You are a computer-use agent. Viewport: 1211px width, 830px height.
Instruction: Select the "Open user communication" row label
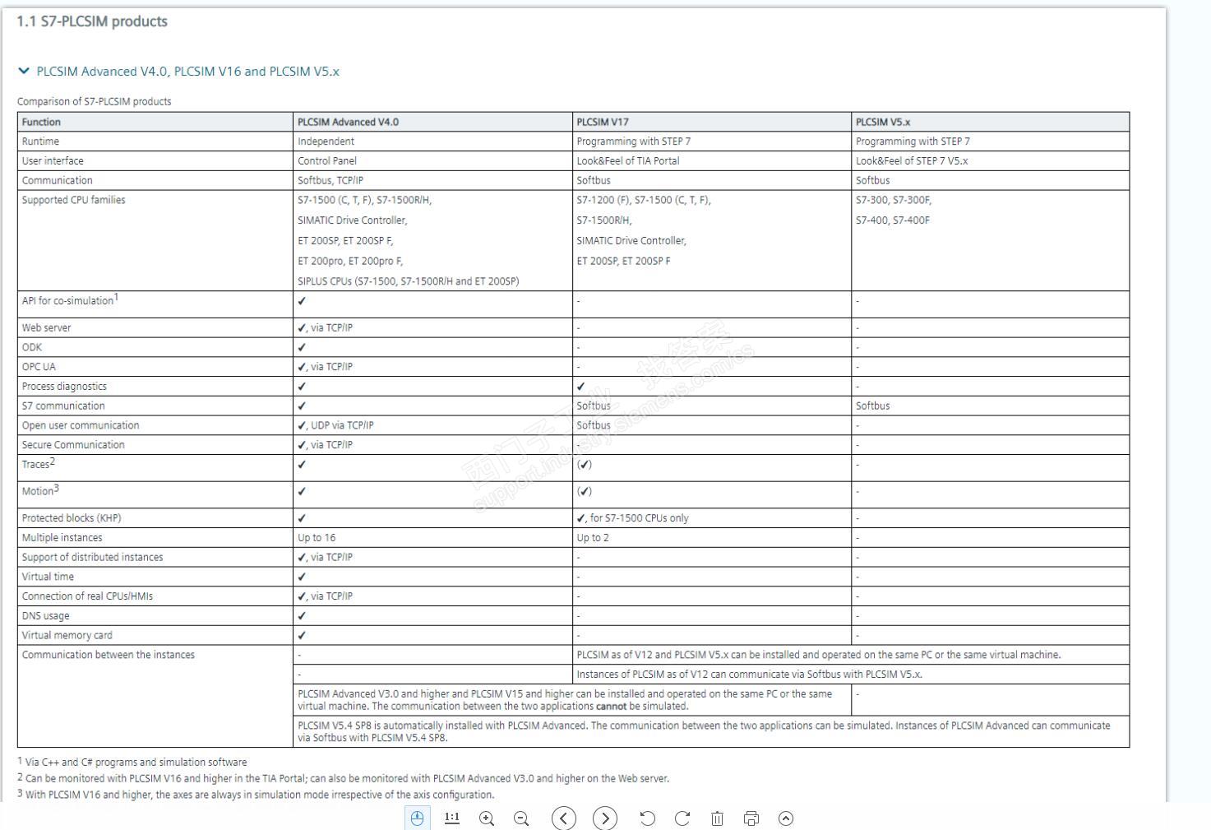pyautogui.click(x=81, y=425)
